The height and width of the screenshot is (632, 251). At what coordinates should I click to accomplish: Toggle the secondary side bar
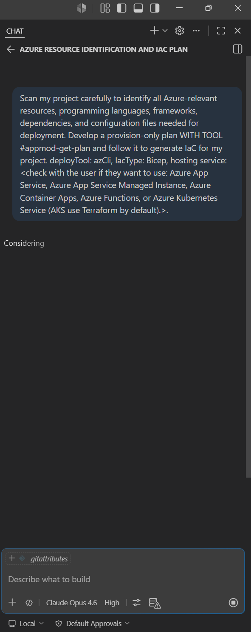point(155,8)
